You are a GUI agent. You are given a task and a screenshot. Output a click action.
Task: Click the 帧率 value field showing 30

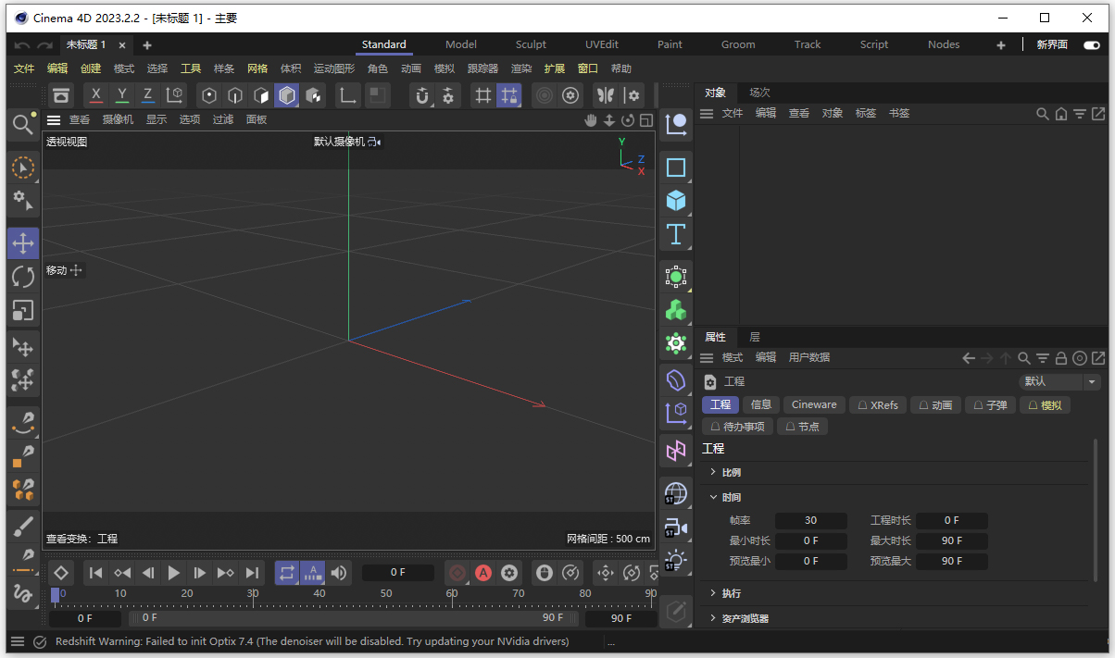810,520
